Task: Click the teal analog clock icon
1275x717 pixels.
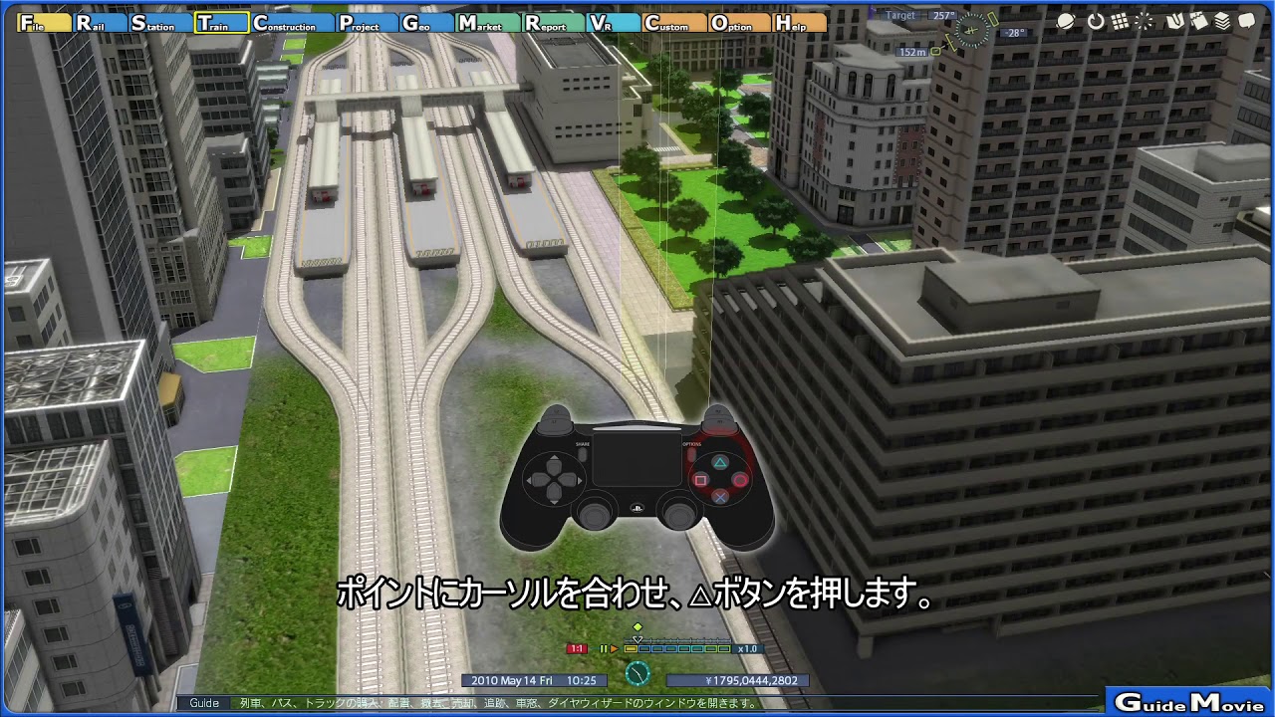Action: point(637,674)
